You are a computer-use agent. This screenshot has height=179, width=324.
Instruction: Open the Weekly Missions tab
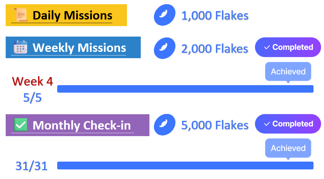tap(79, 48)
